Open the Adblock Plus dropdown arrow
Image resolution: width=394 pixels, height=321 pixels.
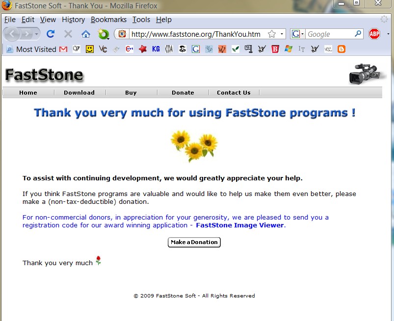click(x=388, y=34)
